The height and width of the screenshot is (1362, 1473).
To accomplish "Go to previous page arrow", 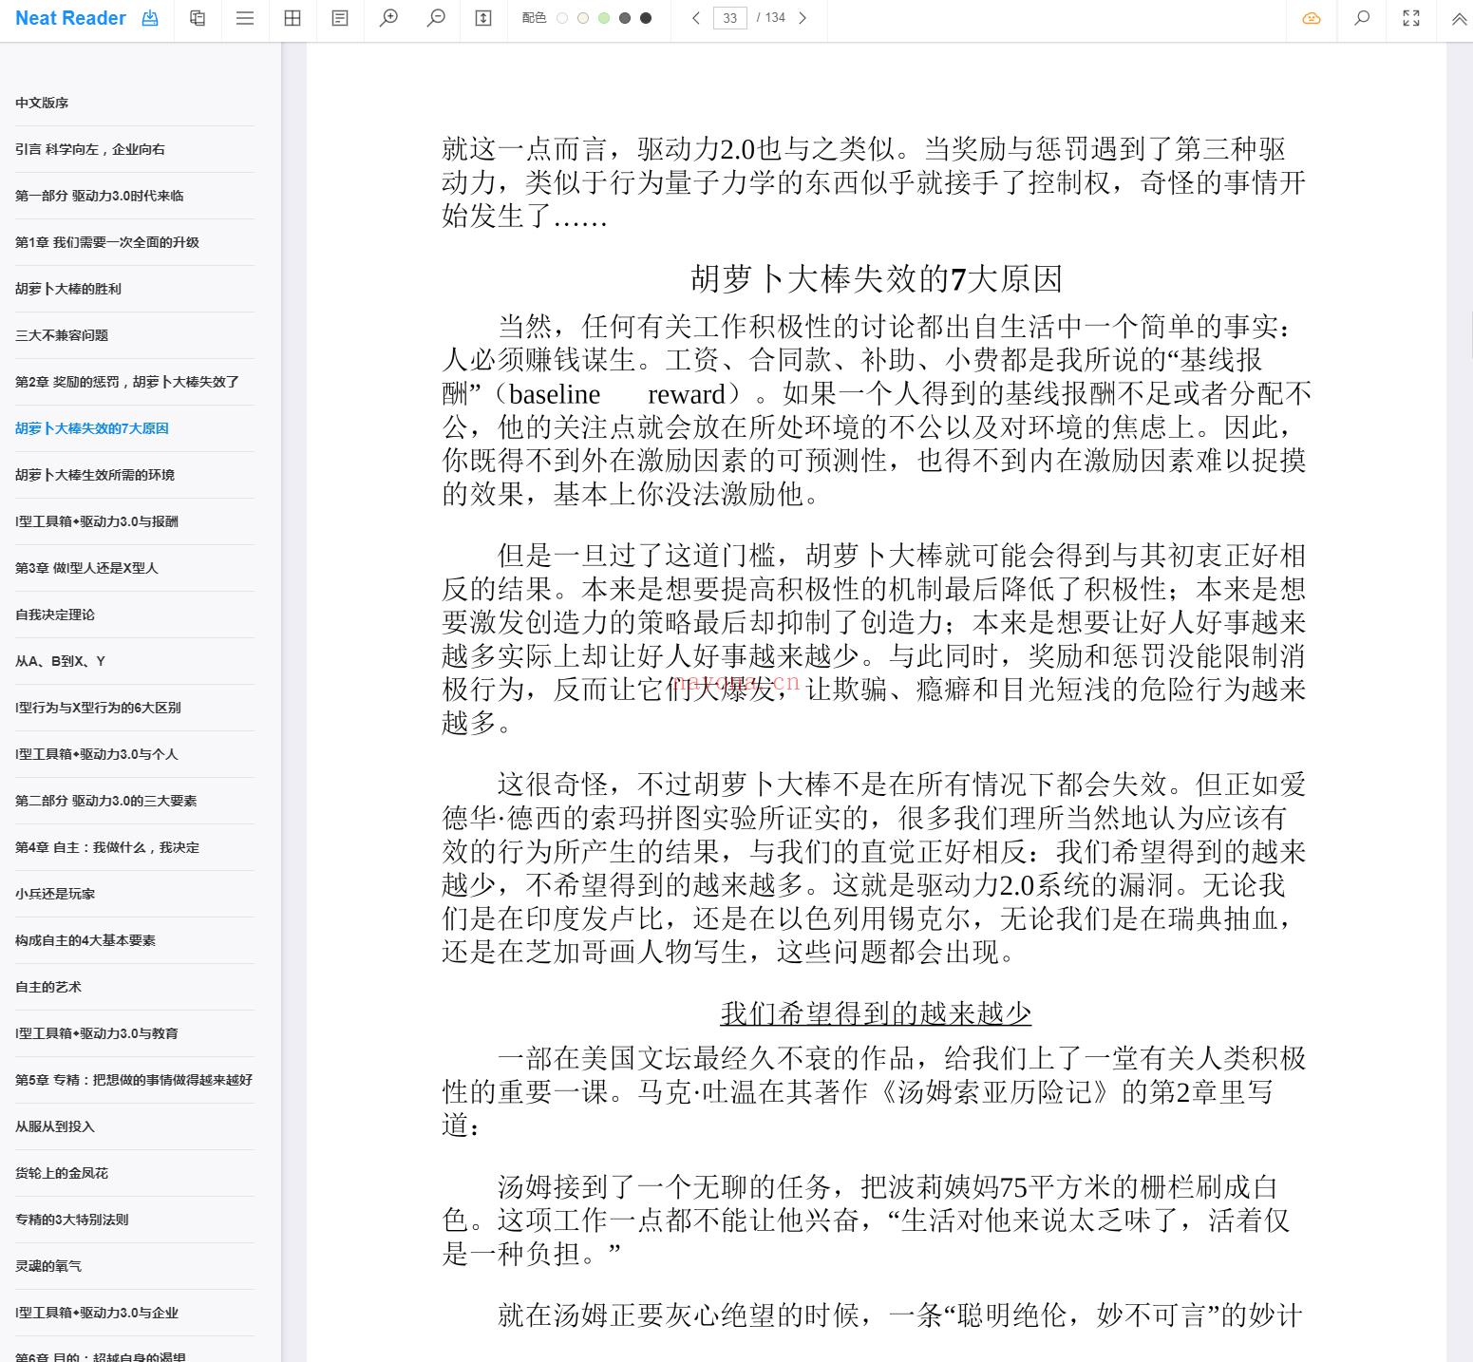I will [x=696, y=18].
